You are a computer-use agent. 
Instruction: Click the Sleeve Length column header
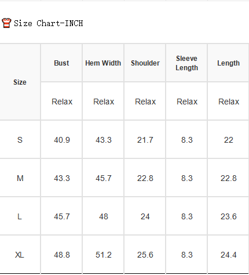click(186, 63)
